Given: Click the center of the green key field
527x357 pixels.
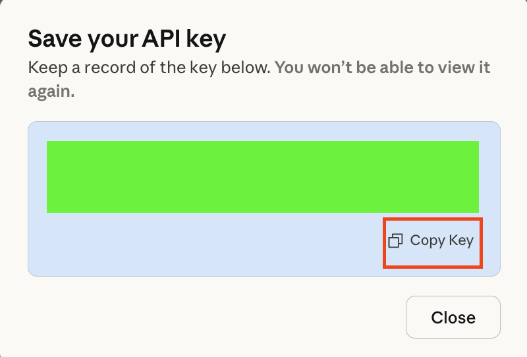Looking at the screenshot, I should tap(263, 177).
